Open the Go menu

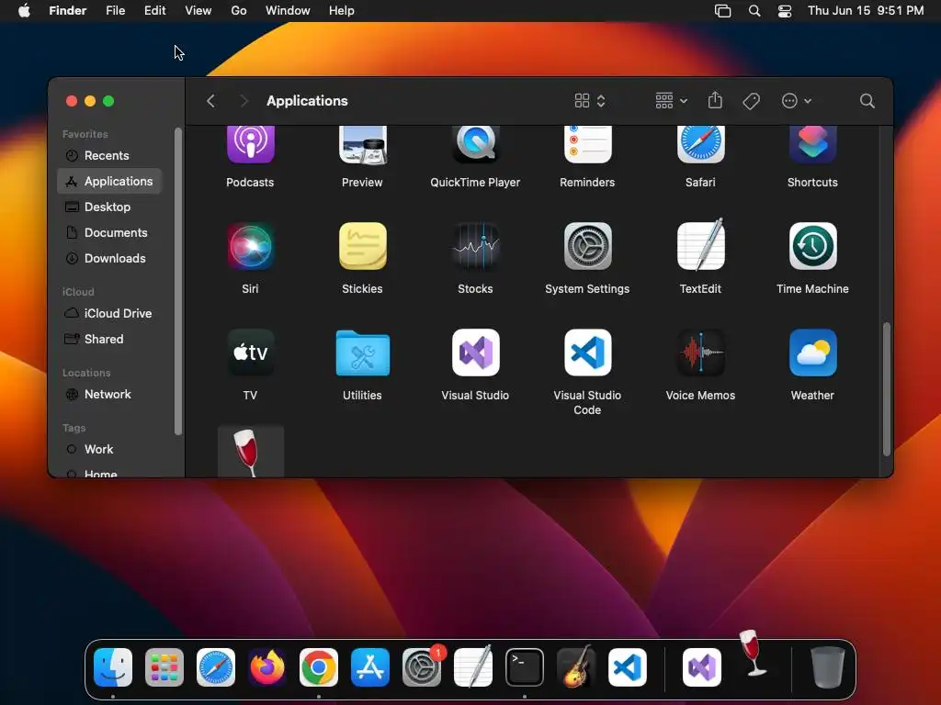coord(239,11)
